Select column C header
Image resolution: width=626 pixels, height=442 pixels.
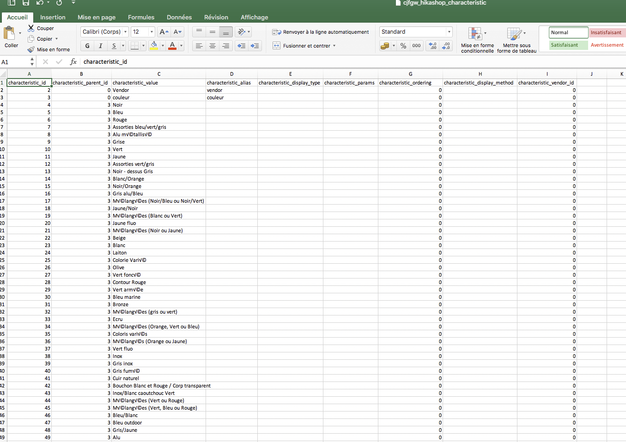pos(159,74)
